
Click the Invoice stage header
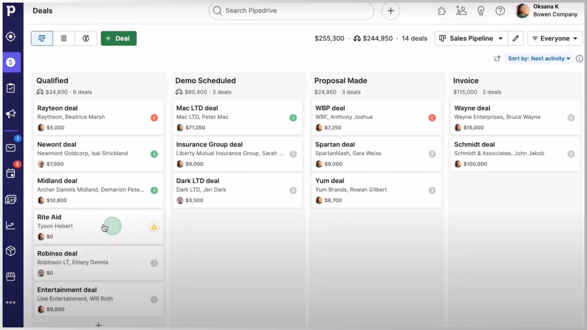coord(466,80)
